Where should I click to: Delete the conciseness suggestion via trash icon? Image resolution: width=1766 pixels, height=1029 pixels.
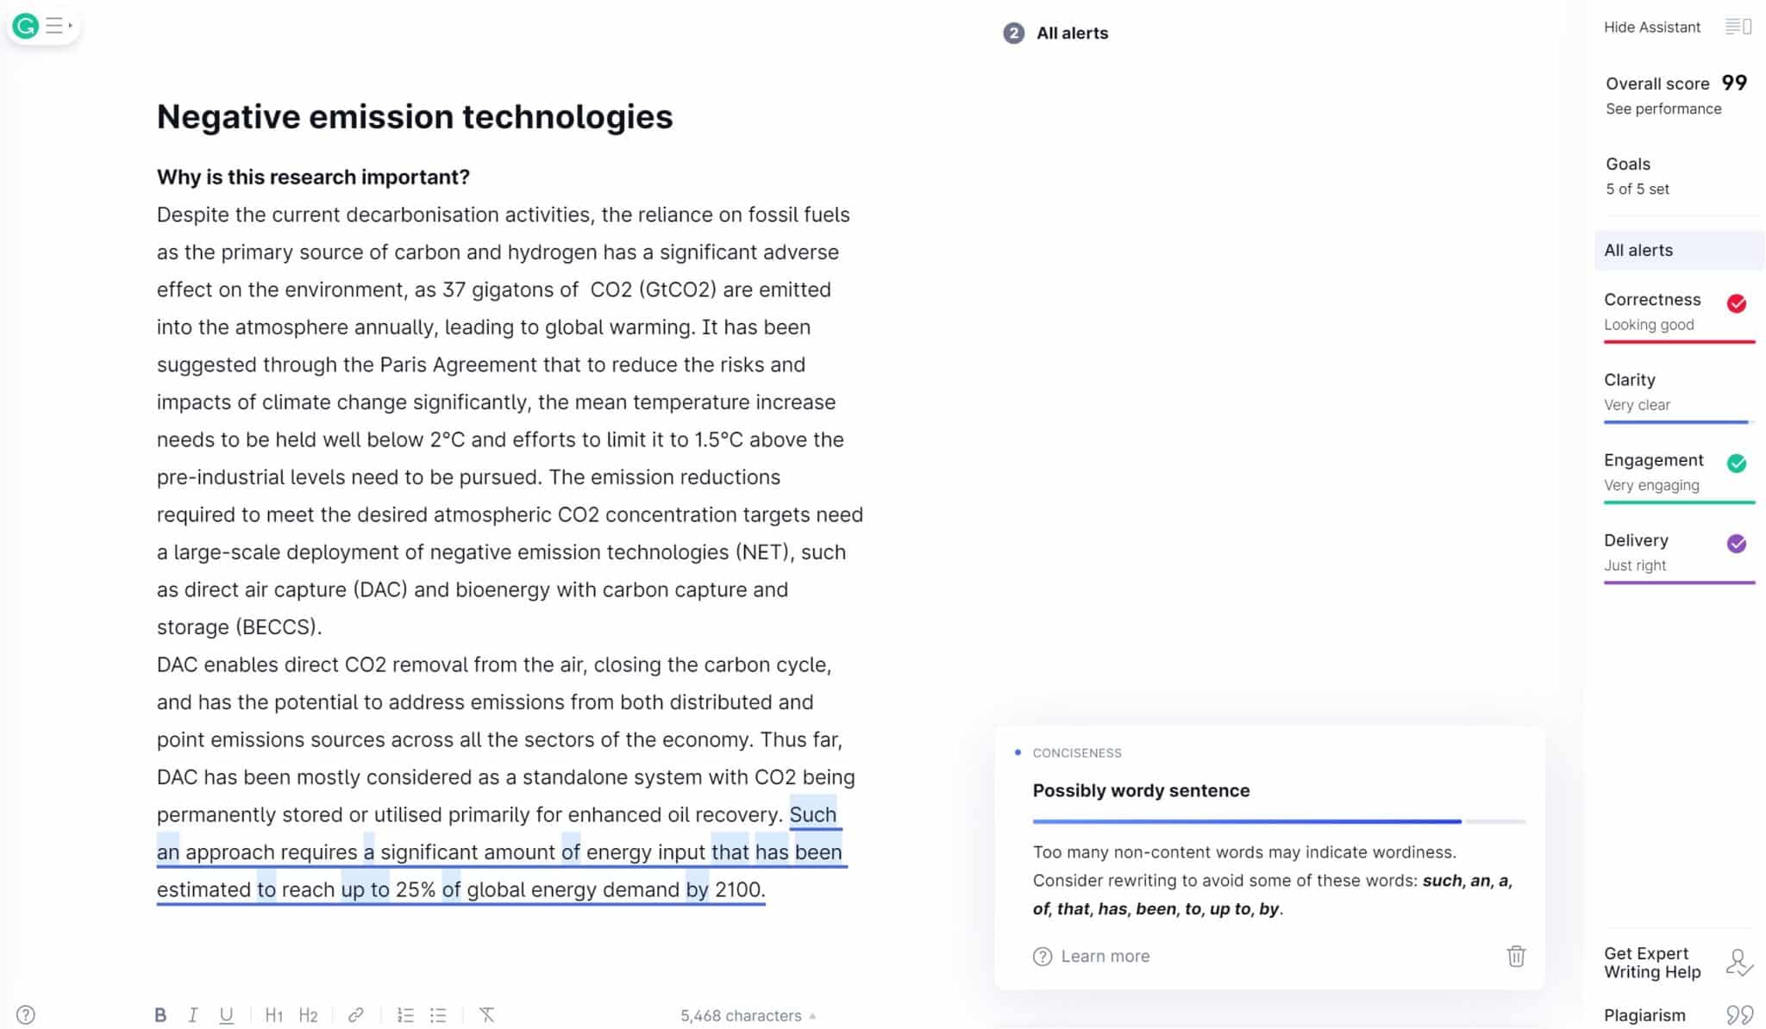click(1516, 957)
